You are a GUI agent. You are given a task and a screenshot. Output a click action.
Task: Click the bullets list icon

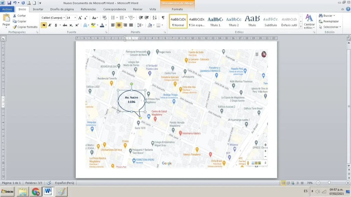click(x=113, y=18)
